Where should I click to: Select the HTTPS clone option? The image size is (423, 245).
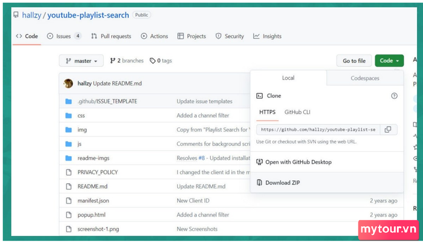pos(267,112)
